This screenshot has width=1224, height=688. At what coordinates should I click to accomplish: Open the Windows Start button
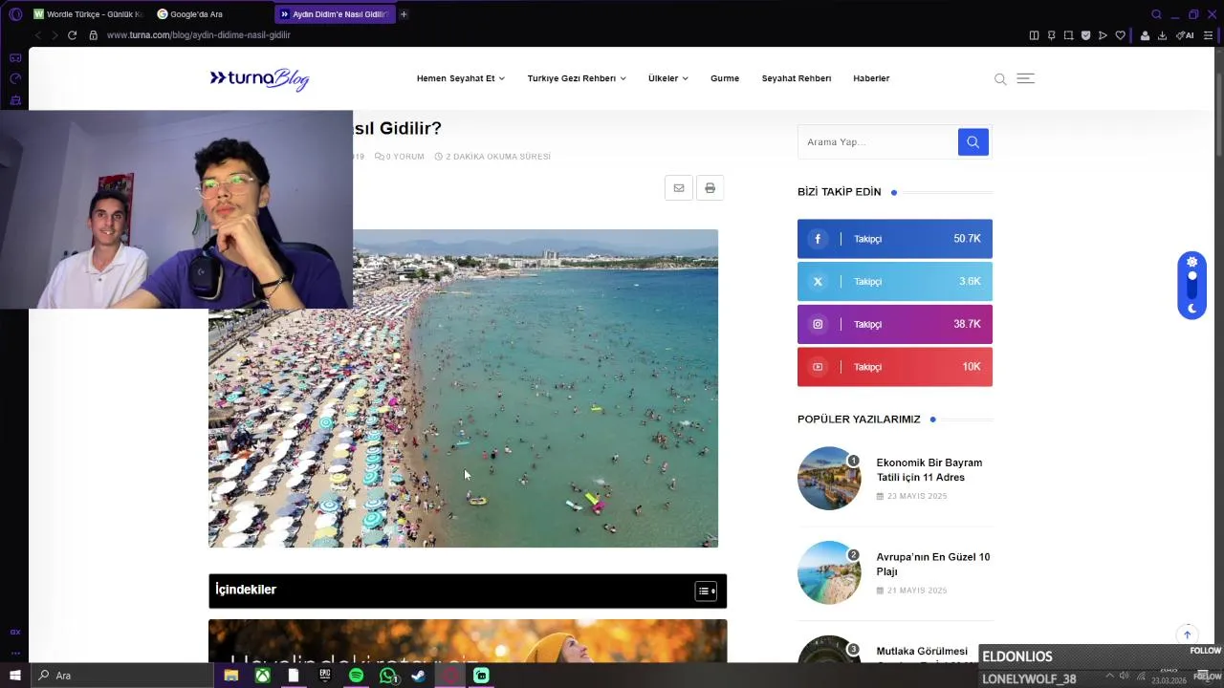tap(15, 676)
